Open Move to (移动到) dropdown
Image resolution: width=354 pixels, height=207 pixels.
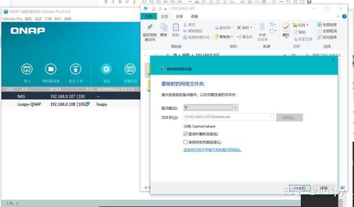point(223,28)
